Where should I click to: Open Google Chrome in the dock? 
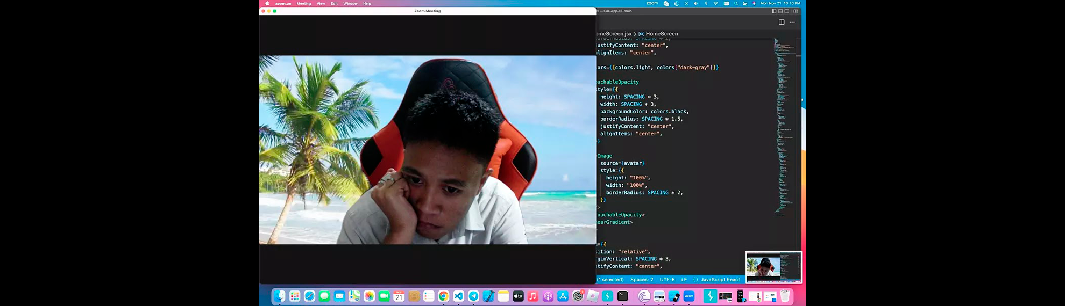[x=443, y=296]
